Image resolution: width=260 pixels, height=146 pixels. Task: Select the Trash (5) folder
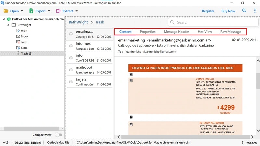coord(27,54)
